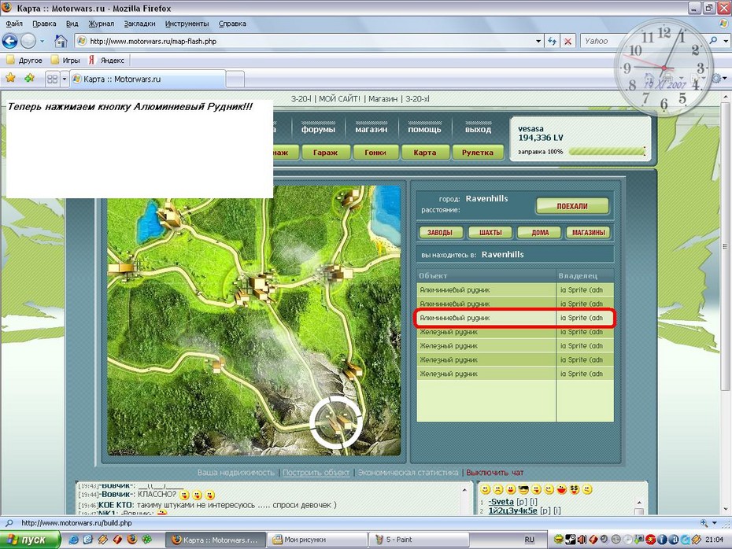This screenshot has width=732, height=549.
Task: Open the gear icon on the tab bar
Action: pyautogui.click(x=716, y=79)
